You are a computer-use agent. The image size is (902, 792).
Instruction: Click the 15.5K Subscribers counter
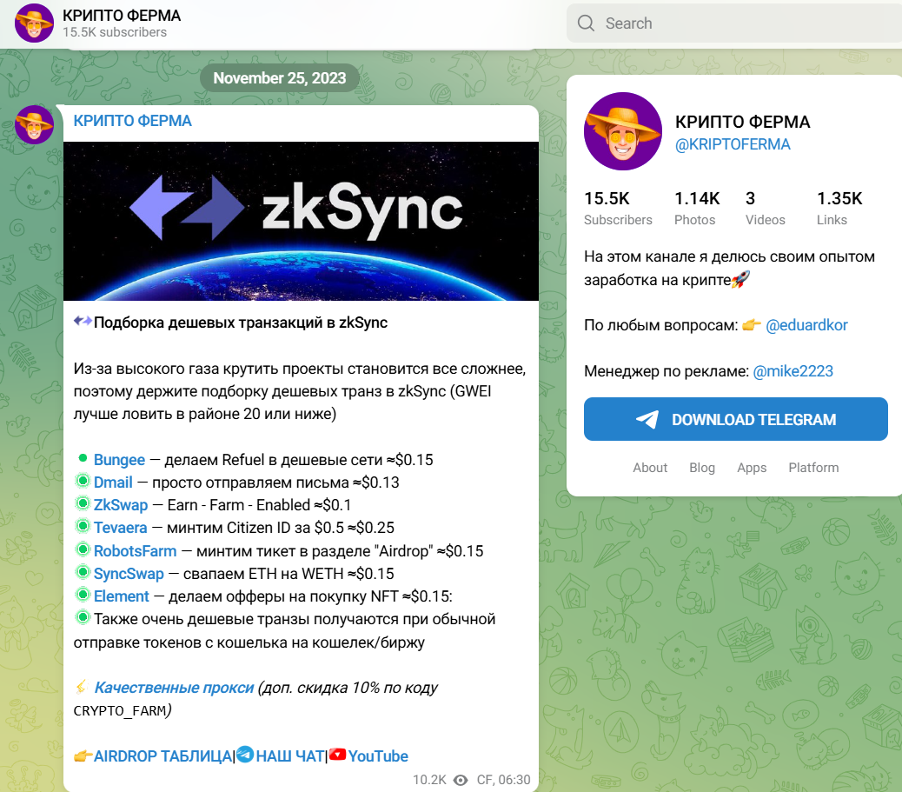(618, 208)
